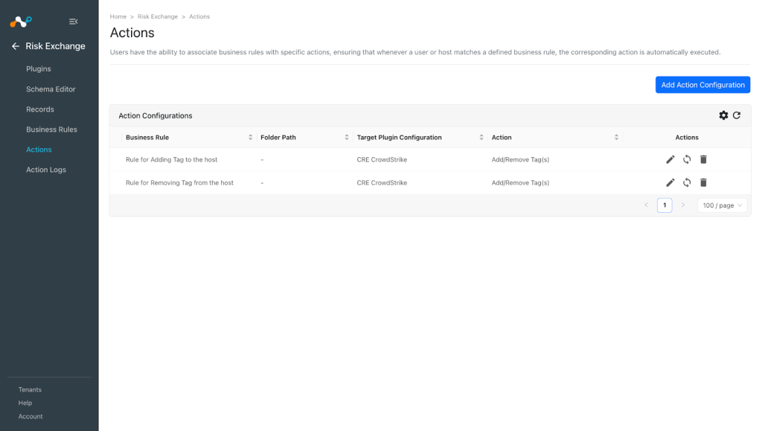Click Add Action Configuration button
This screenshot has height=431, width=762.
coord(702,85)
